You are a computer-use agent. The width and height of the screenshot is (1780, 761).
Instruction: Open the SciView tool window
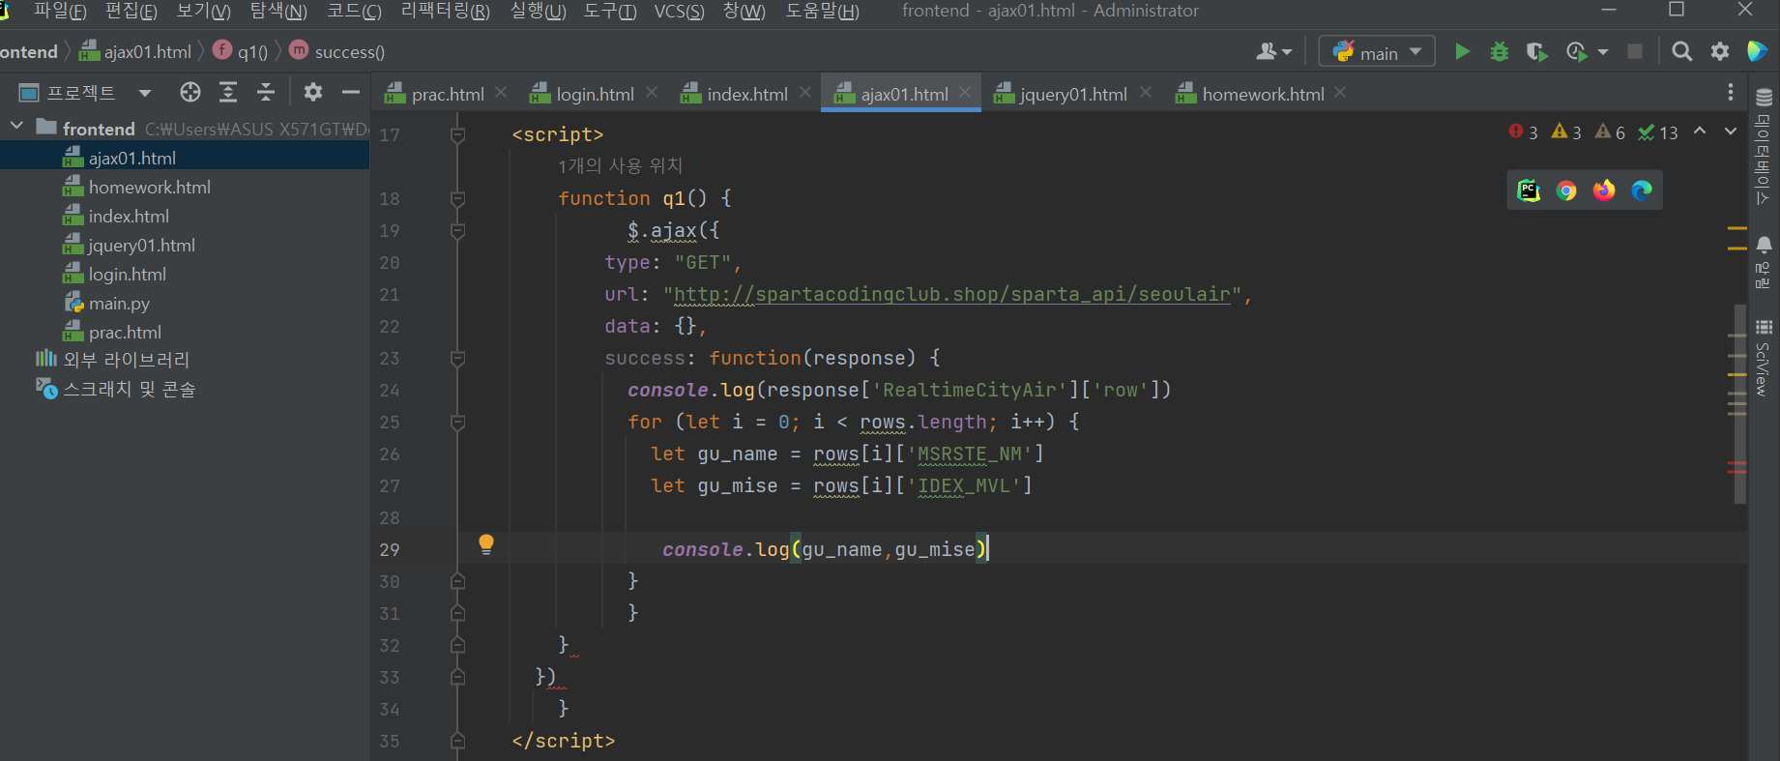[x=1764, y=357]
